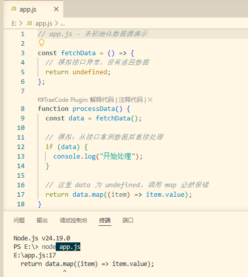The width and height of the screenshot is (248, 277).
Task: Click the processData function name on line 8
Action: tap(94, 109)
